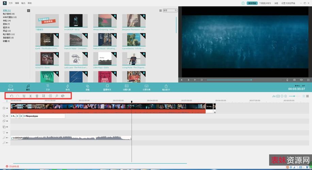
Task: Open the text/titles tab (文字)
Action: (48, 87)
